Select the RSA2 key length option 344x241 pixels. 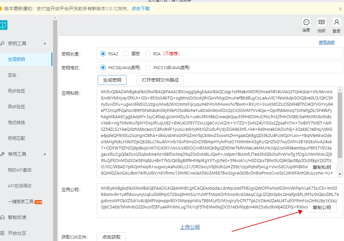click(x=103, y=54)
